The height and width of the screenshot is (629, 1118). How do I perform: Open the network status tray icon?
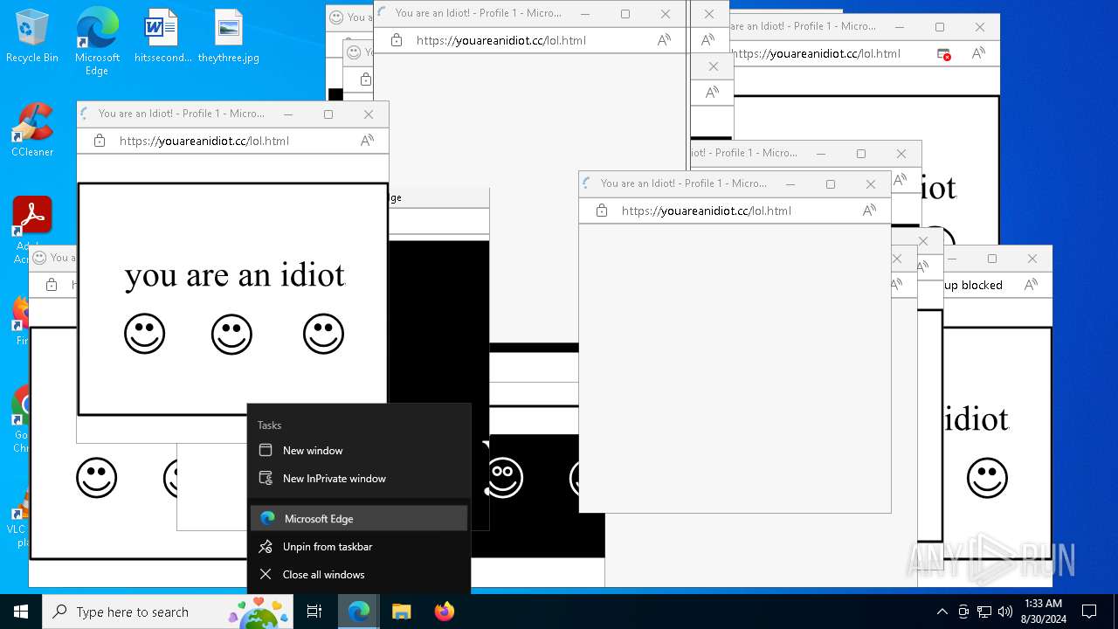tap(984, 612)
